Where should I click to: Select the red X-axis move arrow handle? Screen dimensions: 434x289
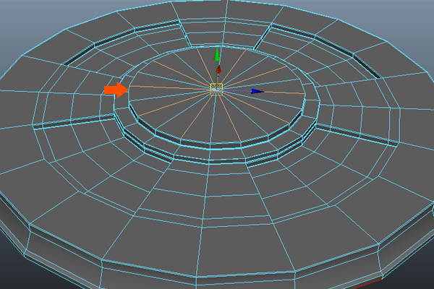(x=219, y=69)
